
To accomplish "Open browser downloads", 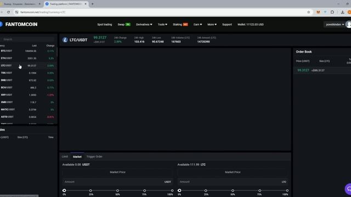I will point(342,12).
